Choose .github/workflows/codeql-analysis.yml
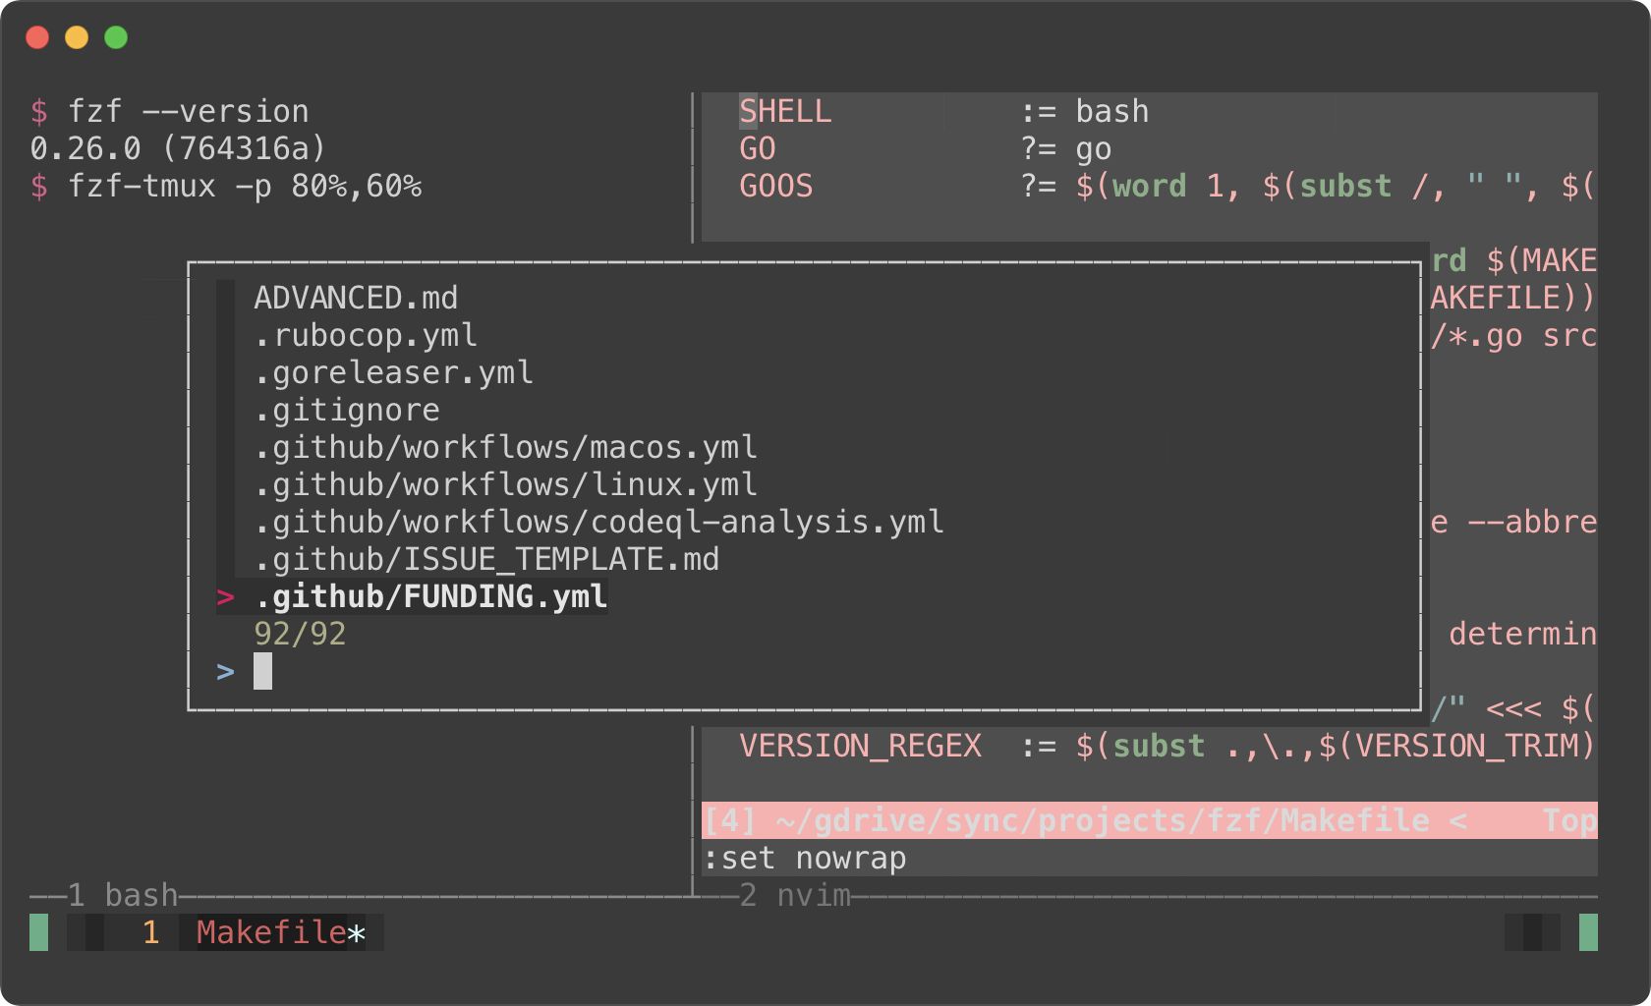1651x1006 pixels. [598, 522]
